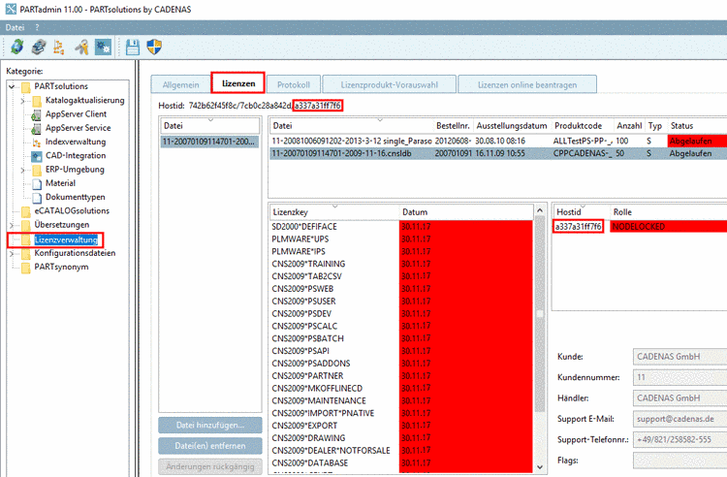727x477 pixels.
Task: Click the Datei hinzufügen... button
Action: tap(210, 425)
